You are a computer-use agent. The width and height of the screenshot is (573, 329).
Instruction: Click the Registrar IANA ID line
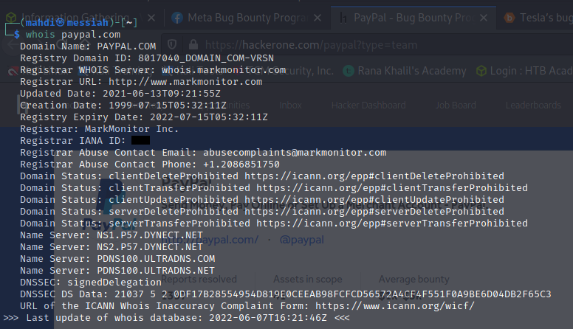(x=85, y=141)
